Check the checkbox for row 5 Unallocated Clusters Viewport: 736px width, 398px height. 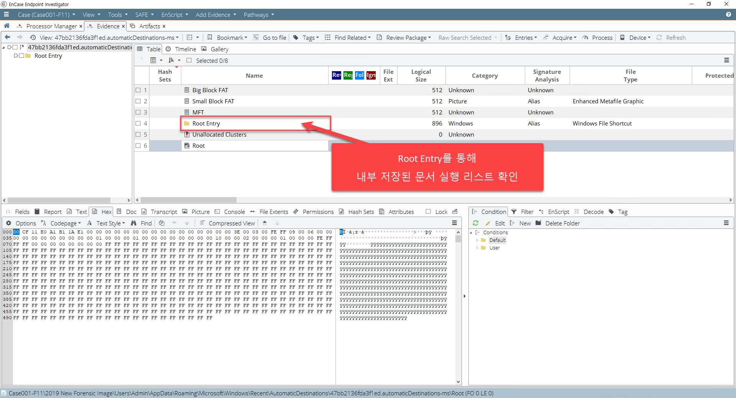138,134
